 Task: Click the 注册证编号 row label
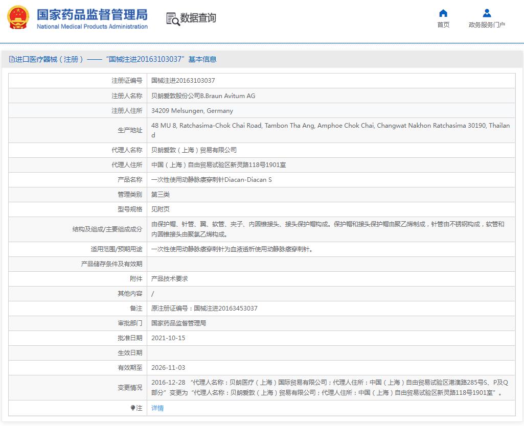(x=127, y=81)
